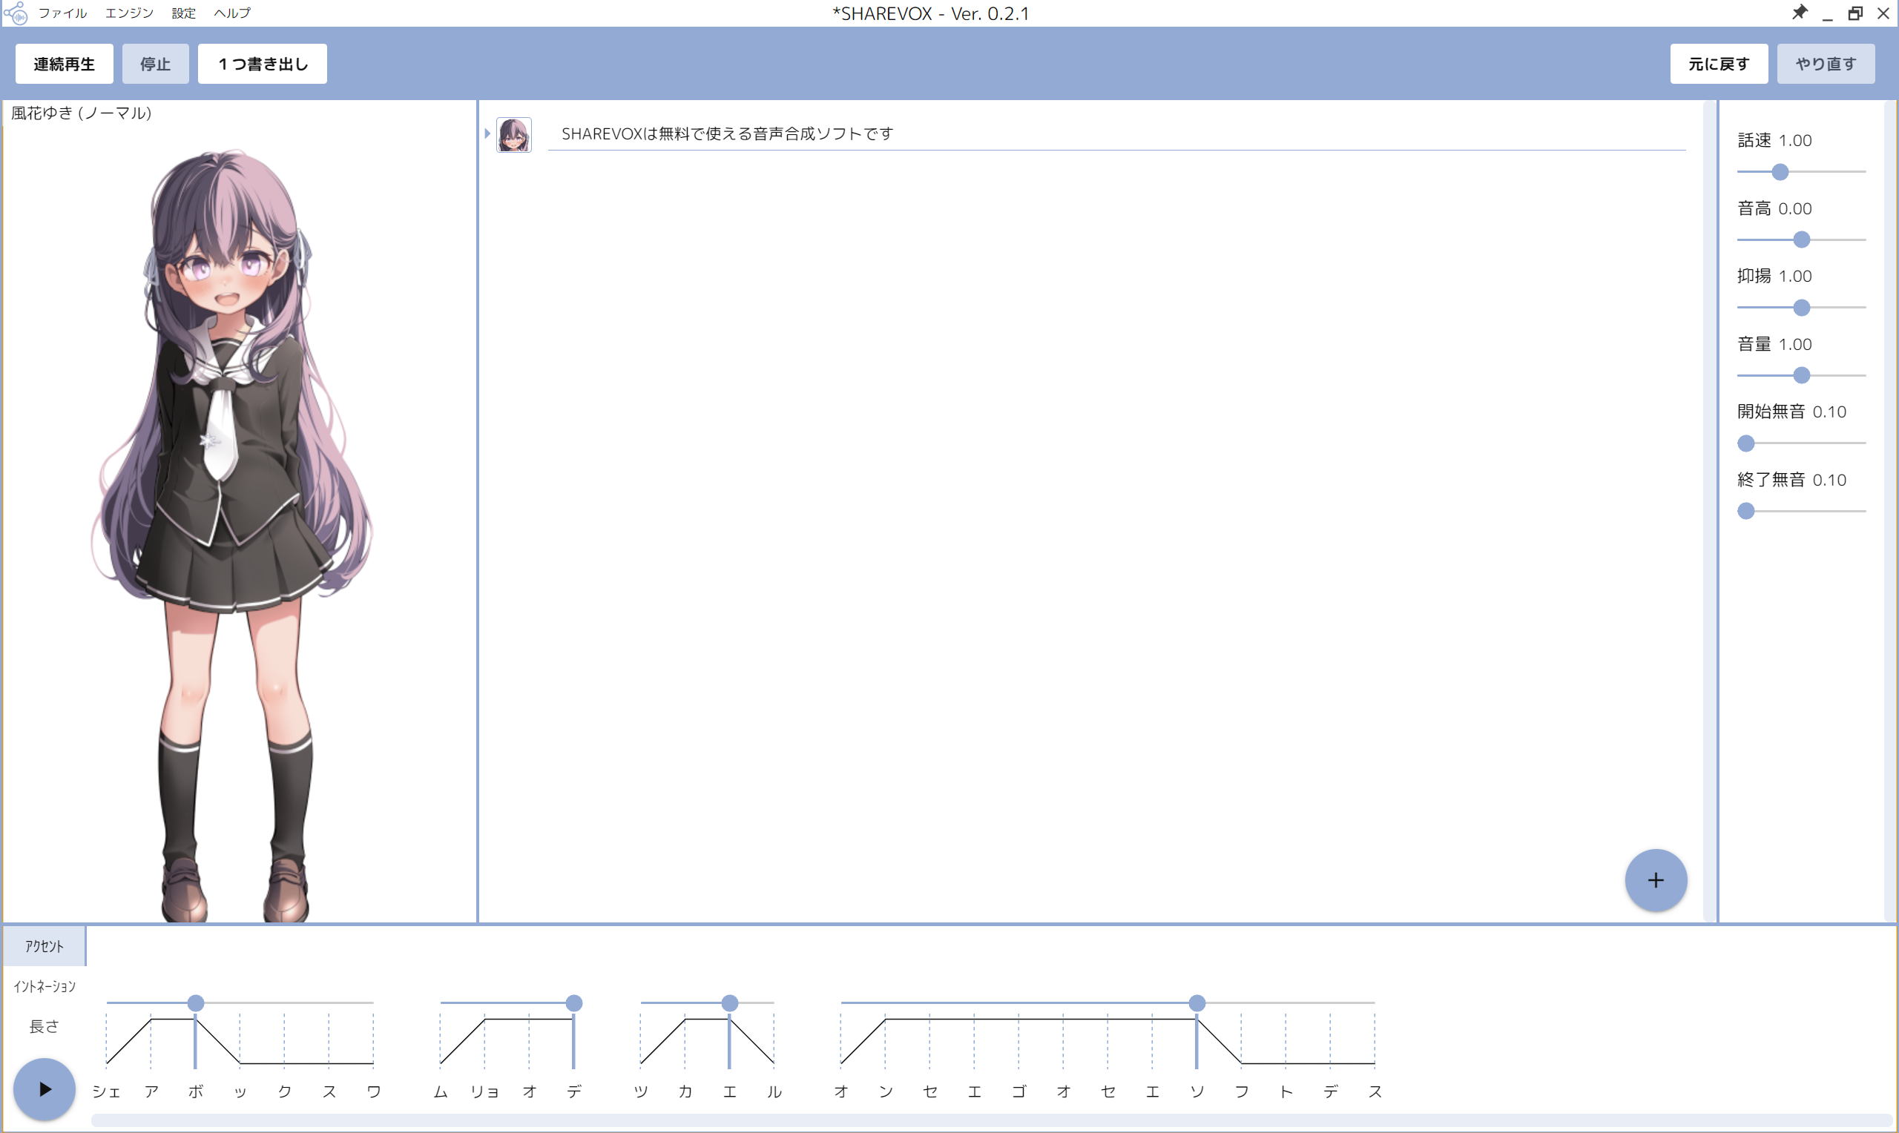Open the character icon next to text line
Screen dimensions: 1899x1133
(x=514, y=134)
